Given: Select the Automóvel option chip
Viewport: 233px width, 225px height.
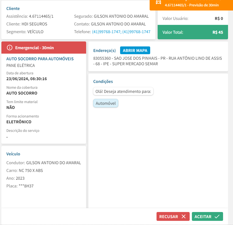Looking at the screenshot, I should 106,103.
